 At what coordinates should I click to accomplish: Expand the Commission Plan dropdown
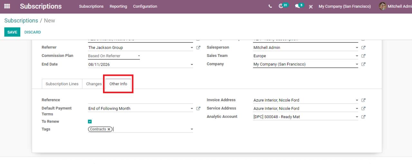tap(139, 56)
